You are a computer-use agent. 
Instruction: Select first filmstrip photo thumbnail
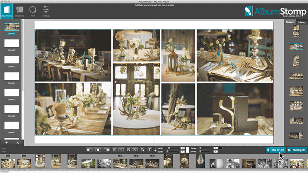coord(8,163)
